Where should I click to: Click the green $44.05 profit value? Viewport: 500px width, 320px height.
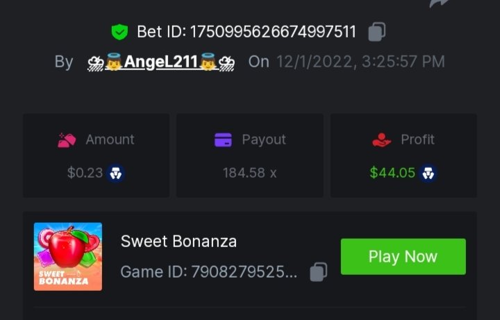(392, 173)
